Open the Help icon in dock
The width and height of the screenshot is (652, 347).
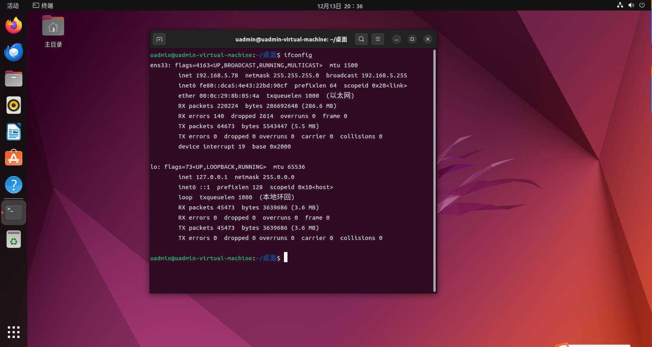pos(14,185)
